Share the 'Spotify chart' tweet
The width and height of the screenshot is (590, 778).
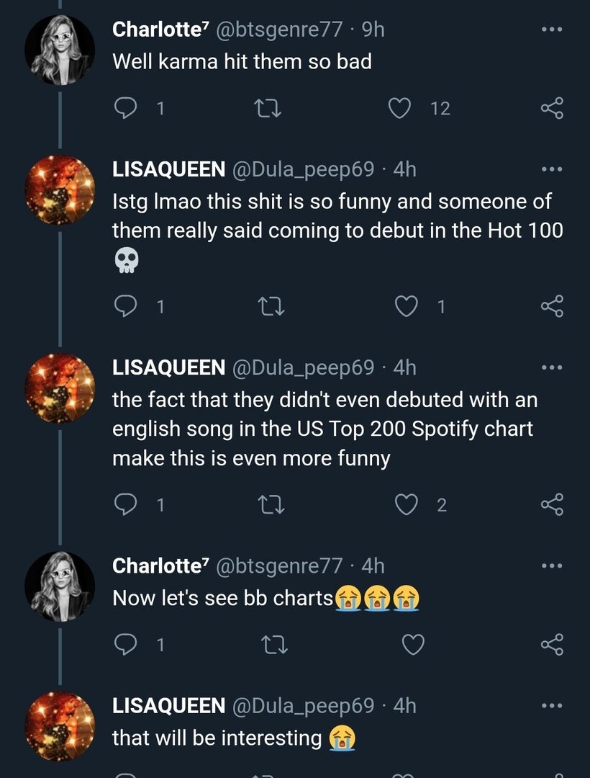[x=552, y=504]
